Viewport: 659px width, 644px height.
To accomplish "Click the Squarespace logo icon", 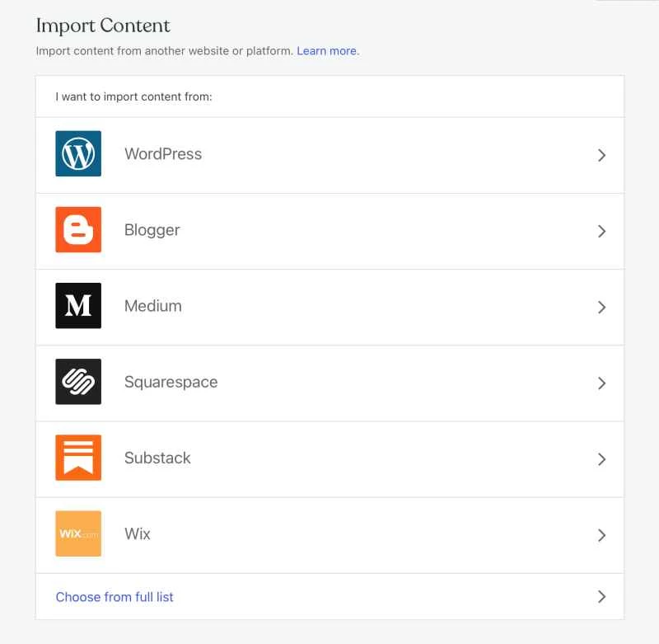I will [x=77, y=381].
